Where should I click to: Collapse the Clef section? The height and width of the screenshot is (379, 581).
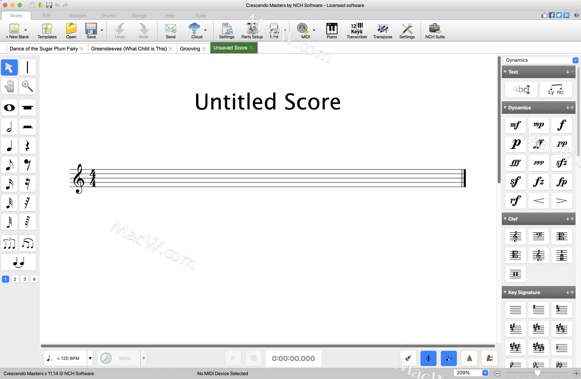tap(505, 219)
